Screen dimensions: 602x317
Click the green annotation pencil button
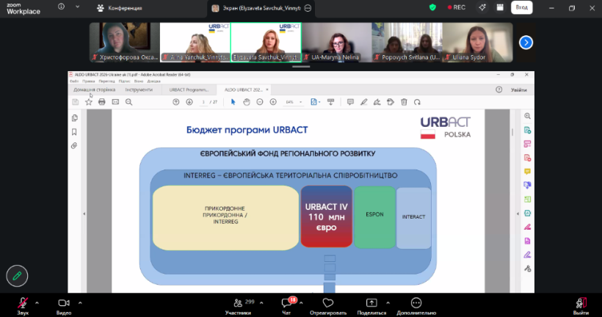click(x=17, y=275)
